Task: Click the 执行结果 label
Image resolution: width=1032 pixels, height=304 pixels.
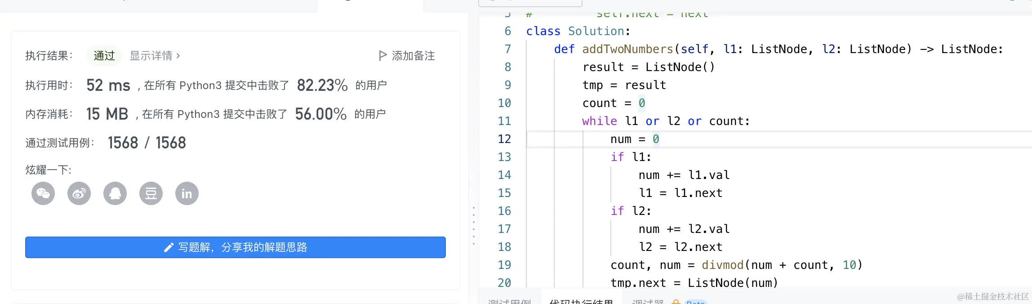Action: tap(49, 55)
